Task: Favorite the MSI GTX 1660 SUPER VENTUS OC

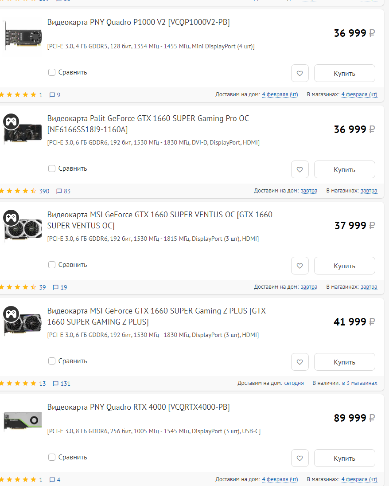Action: [300, 266]
